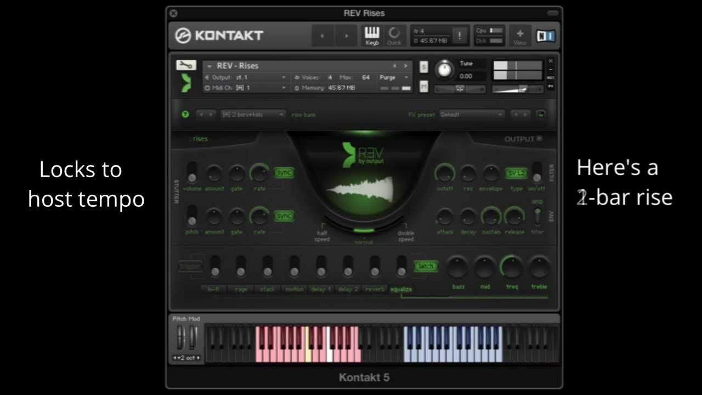The width and height of the screenshot is (702, 395).
Task: Load next FX preset with right arrow
Action: (x=526, y=115)
